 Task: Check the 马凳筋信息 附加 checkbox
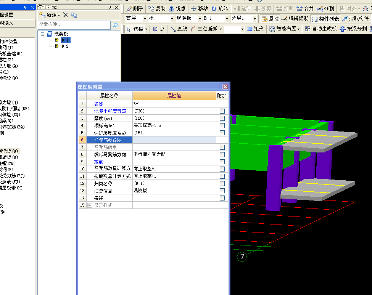(222, 147)
